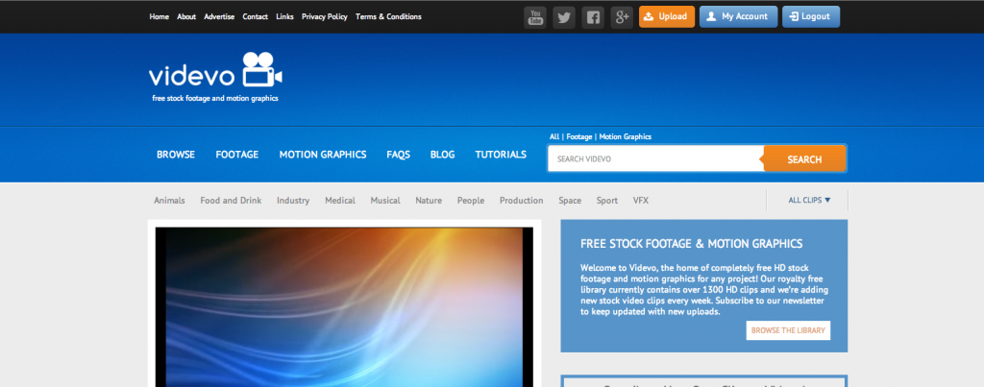This screenshot has height=387, width=984.
Task: Click the orange SEARCH button
Action: click(x=804, y=158)
